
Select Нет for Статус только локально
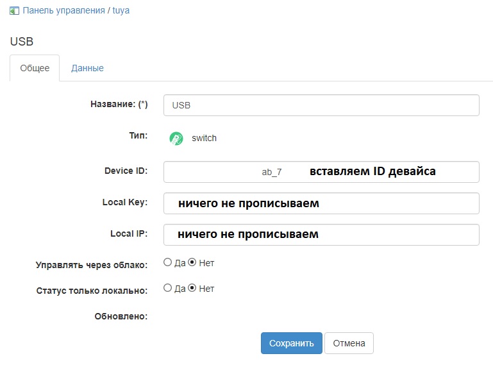click(x=192, y=288)
